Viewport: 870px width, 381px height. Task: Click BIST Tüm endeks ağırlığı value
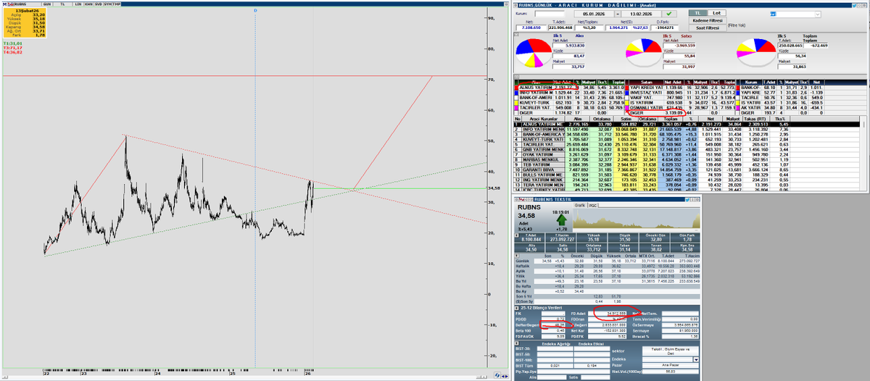pyautogui.click(x=555, y=365)
